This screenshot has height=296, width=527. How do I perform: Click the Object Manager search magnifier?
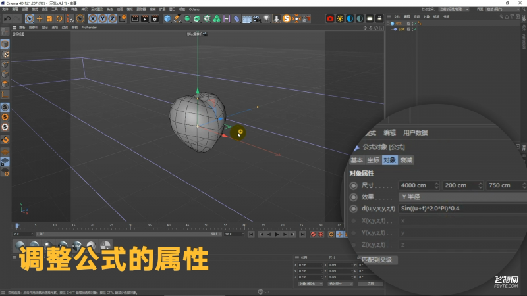click(x=501, y=17)
